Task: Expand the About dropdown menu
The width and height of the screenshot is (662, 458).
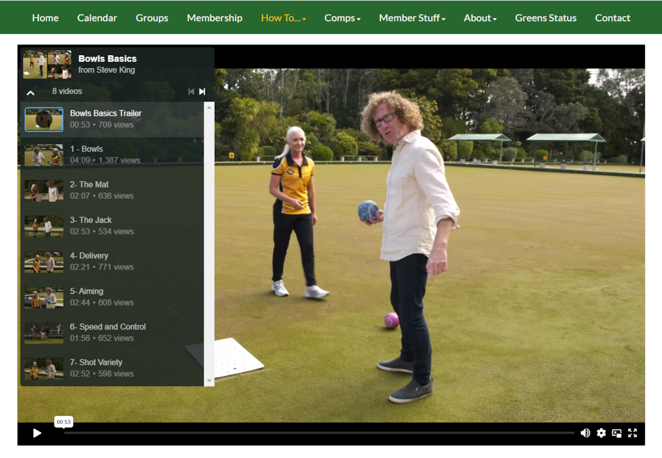Action: tap(480, 18)
